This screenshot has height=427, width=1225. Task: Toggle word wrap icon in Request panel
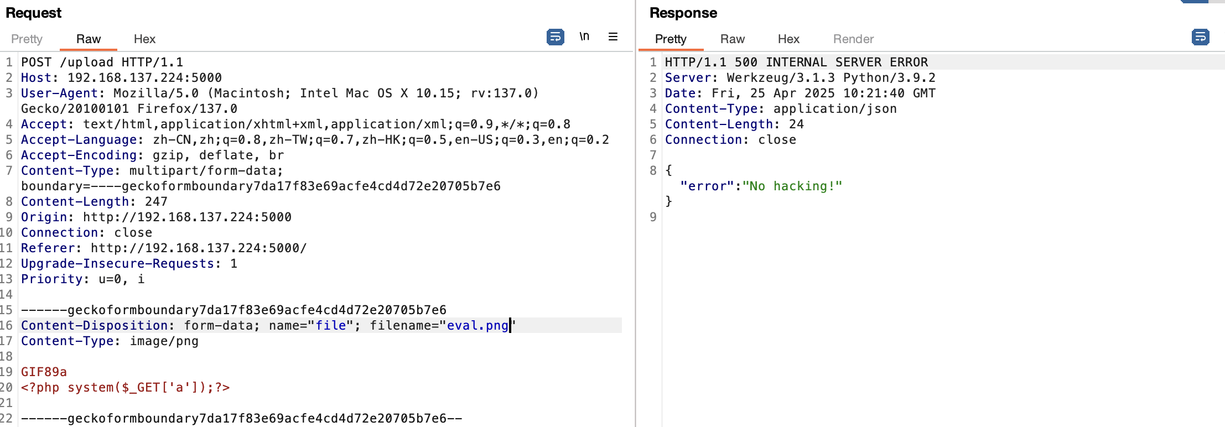pos(555,37)
